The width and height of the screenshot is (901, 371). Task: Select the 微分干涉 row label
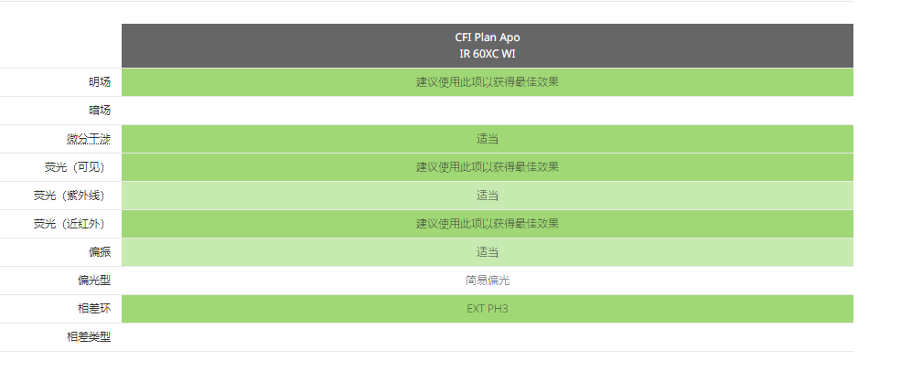click(x=89, y=139)
